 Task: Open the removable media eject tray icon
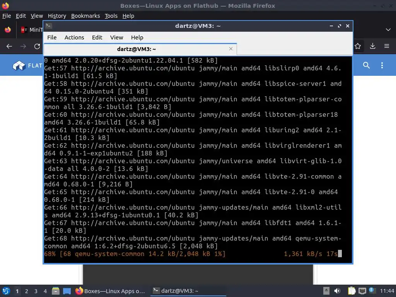[326, 291]
